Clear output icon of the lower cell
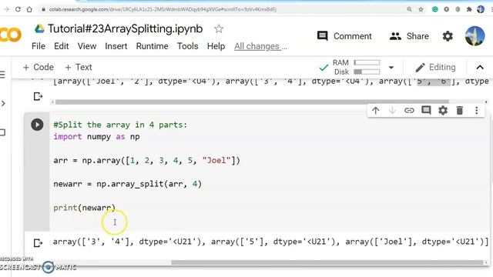Viewport: 493px width, 277px height. [38, 243]
